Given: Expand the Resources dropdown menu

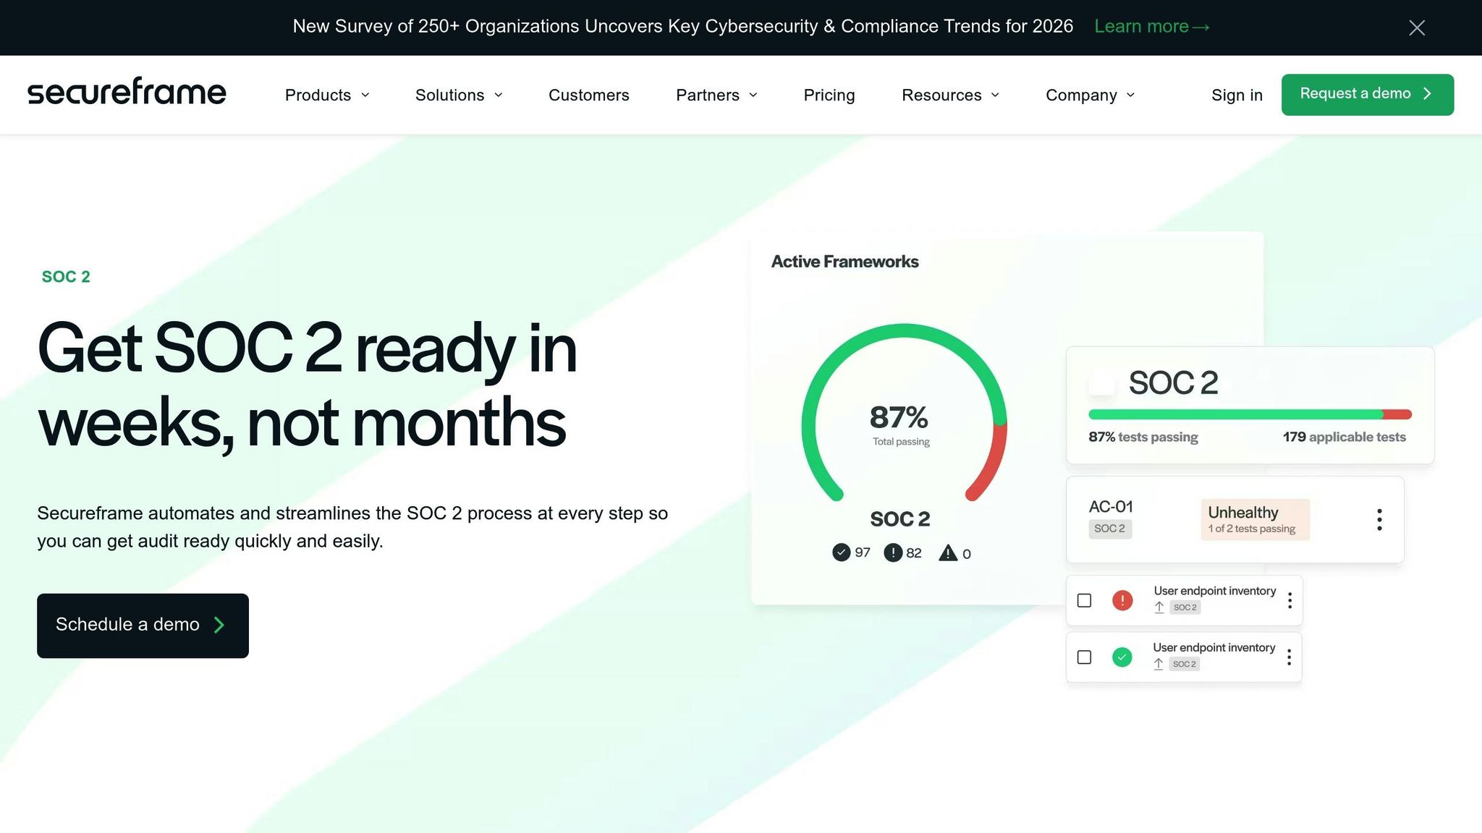Looking at the screenshot, I should pos(949,95).
